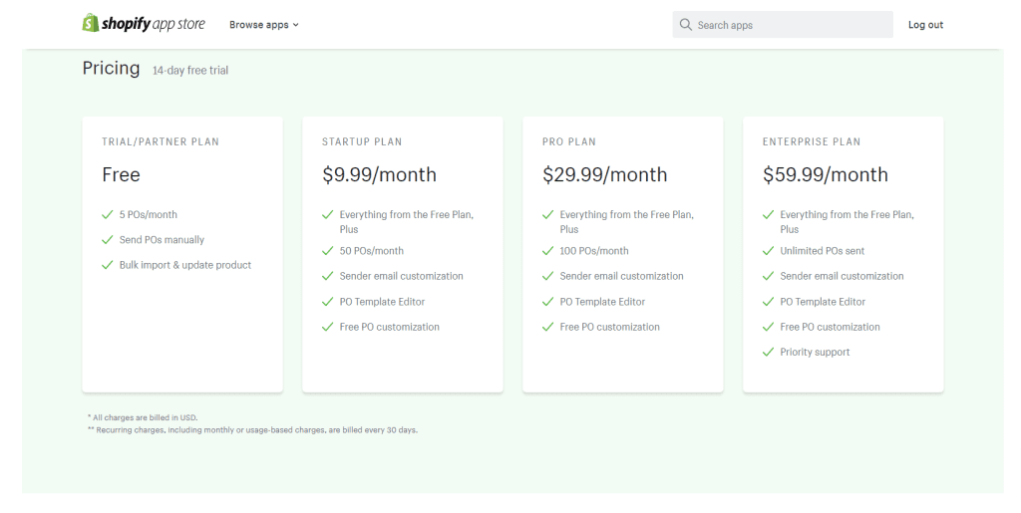Click the Trial/Partner Plan heading
The width and height of the screenshot is (1021, 513).
click(x=161, y=141)
